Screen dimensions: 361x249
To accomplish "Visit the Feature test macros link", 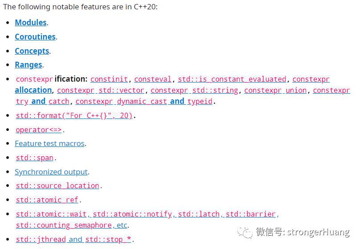I will [x=50, y=143].
